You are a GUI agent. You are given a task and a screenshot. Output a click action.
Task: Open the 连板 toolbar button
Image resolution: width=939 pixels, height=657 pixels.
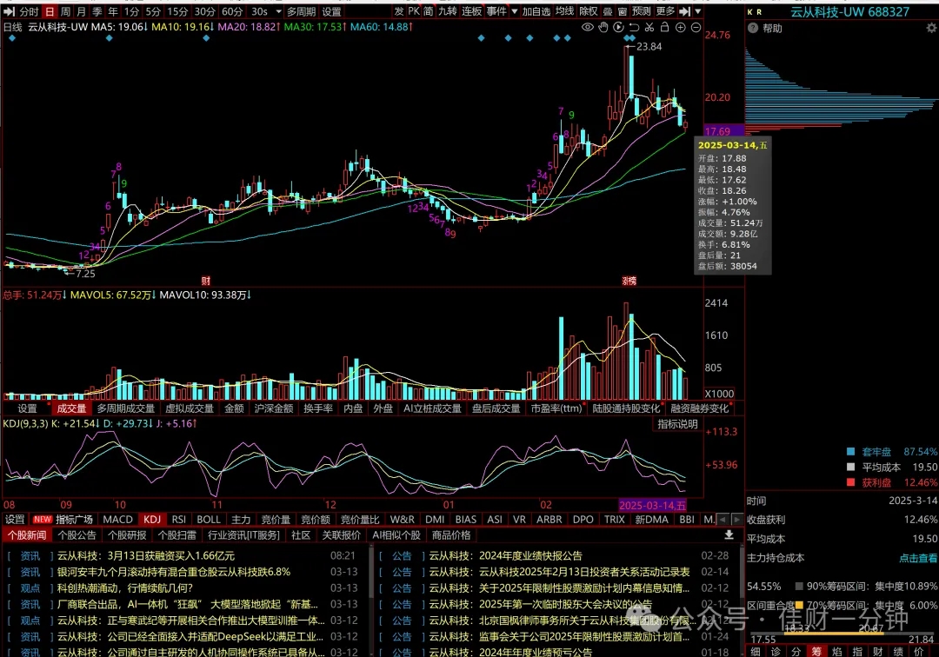coord(471,11)
